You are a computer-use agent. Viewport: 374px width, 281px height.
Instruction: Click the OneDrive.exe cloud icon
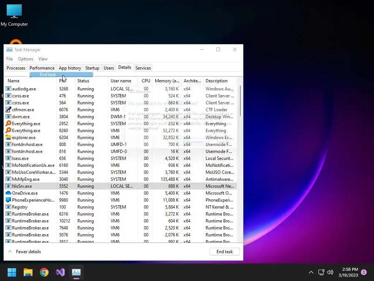point(8,193)
